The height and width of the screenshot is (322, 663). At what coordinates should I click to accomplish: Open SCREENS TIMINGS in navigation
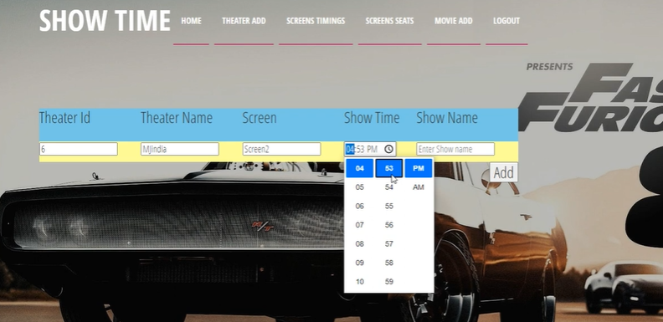pyautogui.click(x=316, y=21)
